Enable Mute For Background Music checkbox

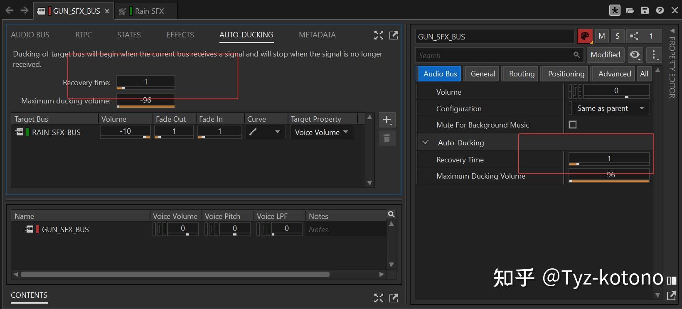pyautogui.click(x=573, y=125)
